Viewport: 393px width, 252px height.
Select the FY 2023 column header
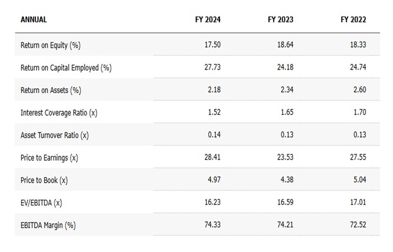(281, 19)
